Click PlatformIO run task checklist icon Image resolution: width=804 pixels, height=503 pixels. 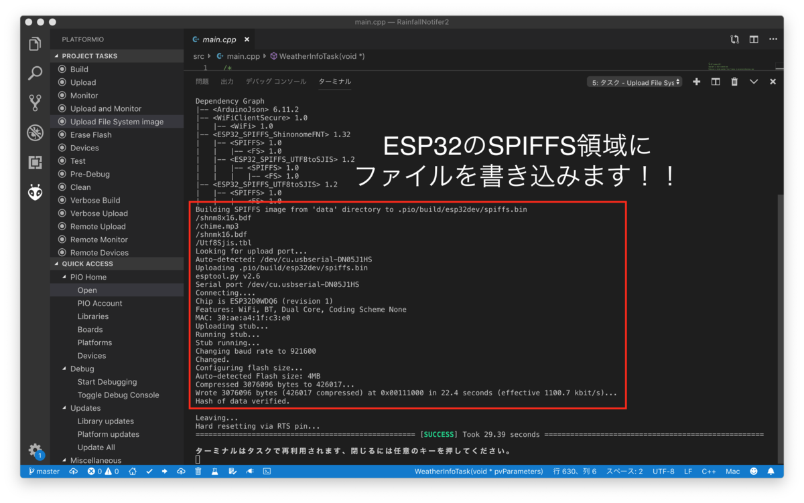click(x=232, y=472)
